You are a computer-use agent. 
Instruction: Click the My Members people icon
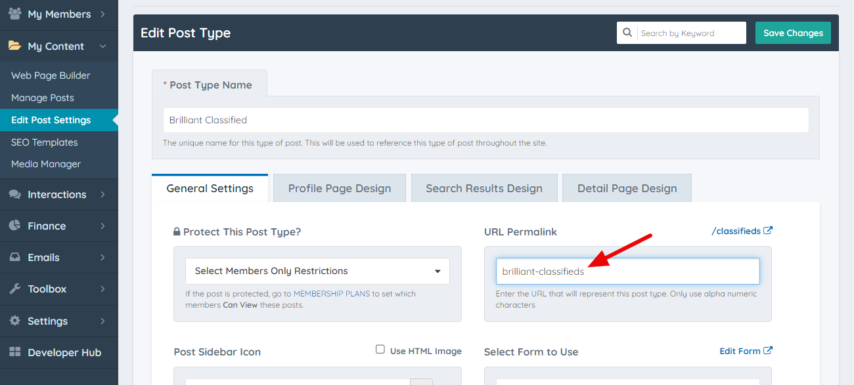pyautogui.click(x=14, y=14)
